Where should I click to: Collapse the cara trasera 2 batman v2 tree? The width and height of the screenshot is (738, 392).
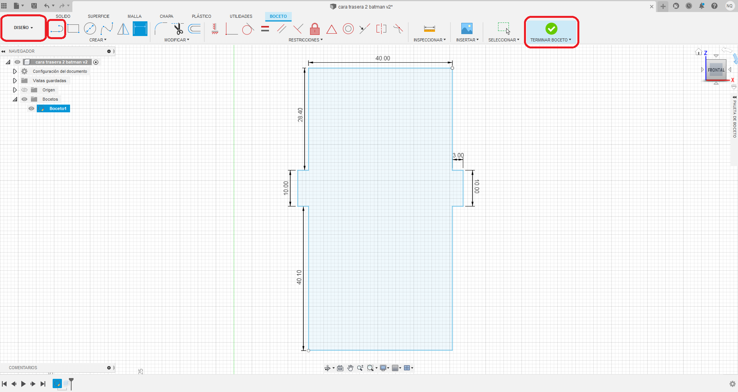click(x=8, y=62)
